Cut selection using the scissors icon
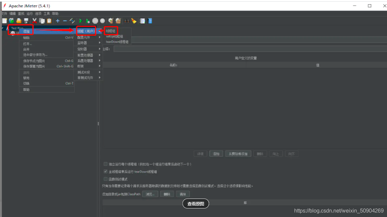The image size is (387, 217). tap(34, 21)
